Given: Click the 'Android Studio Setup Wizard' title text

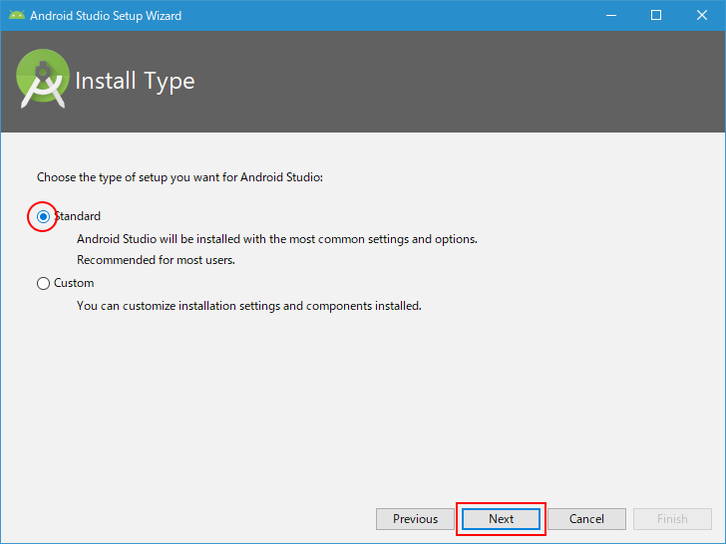Looking at the screenshot, I should (106, 16).
